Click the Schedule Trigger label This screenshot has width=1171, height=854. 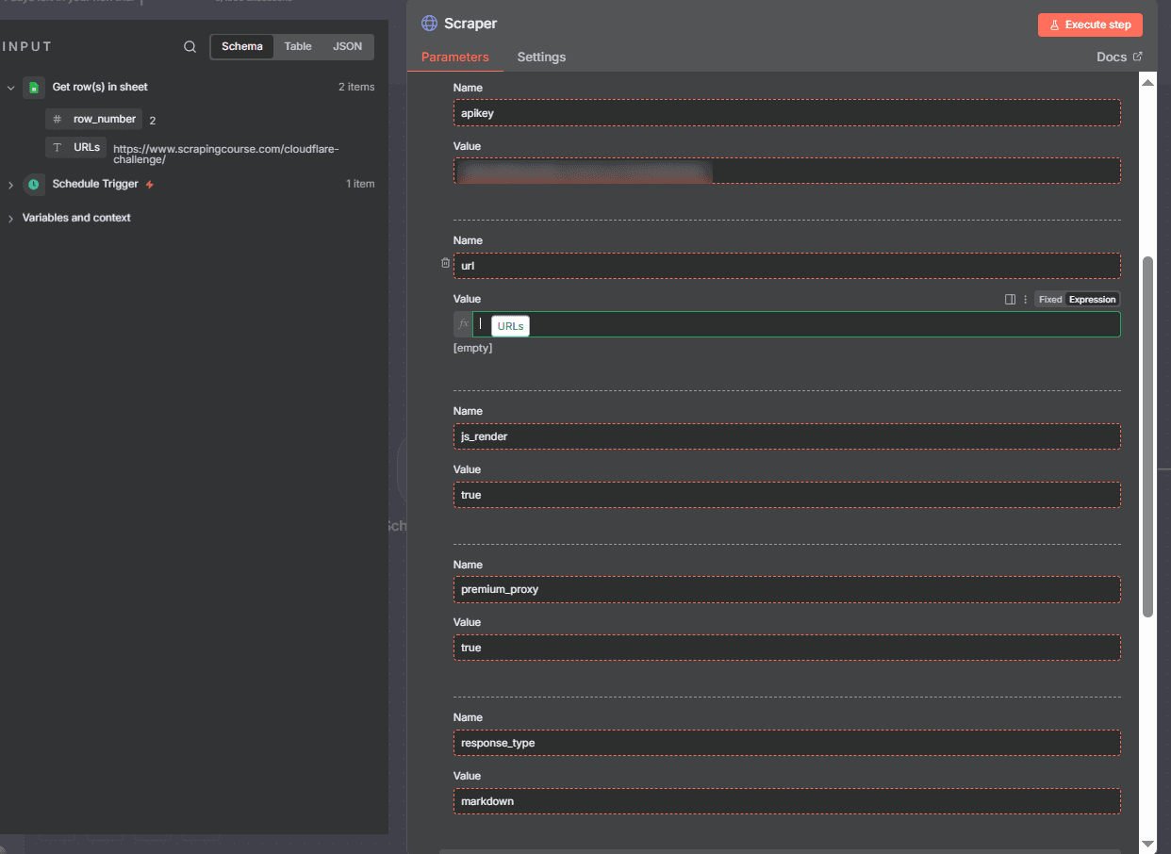pos(95,185)
